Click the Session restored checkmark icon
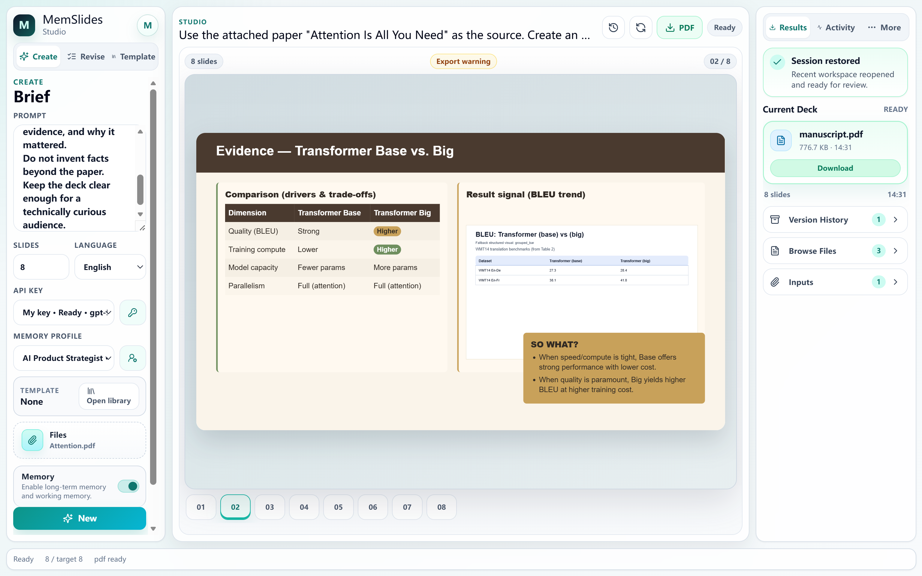 click(777, 62)
